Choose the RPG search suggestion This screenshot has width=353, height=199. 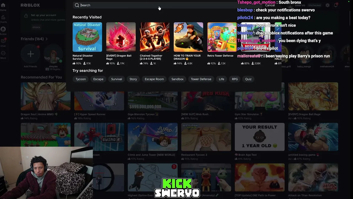point(235,79)
